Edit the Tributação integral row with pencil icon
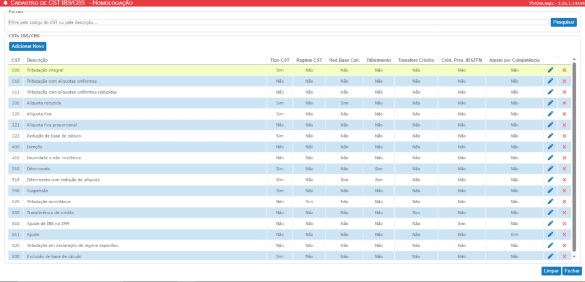The width and height of the screenshot is (585, 282). (x=550, y=70)
